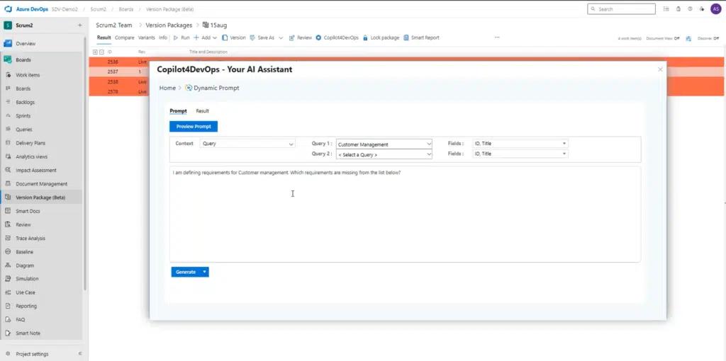Select the Result tab in package toolbar
This screenshot has height=361, width=726.
click(x=104, y=38)
